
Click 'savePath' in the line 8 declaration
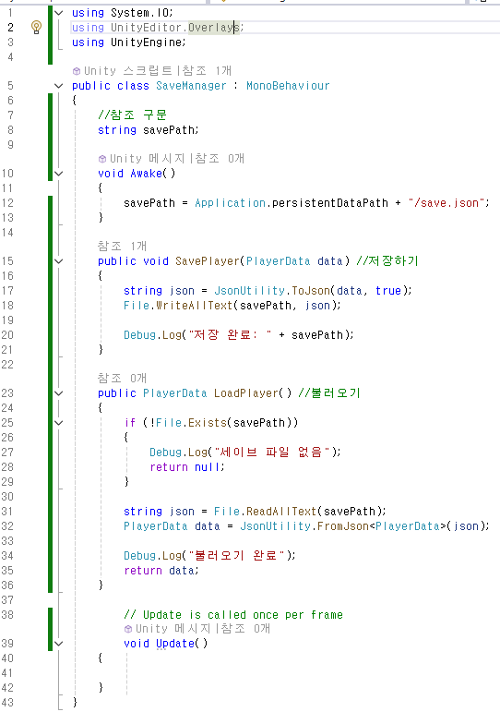pos(169,130)
